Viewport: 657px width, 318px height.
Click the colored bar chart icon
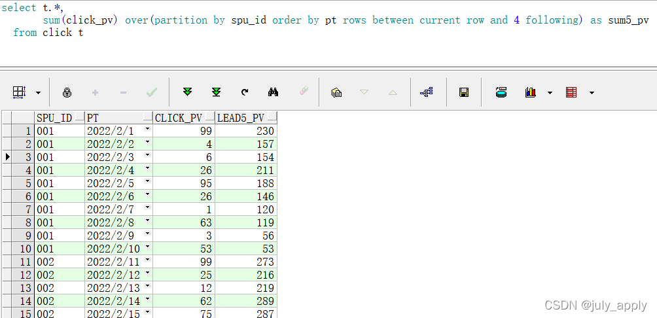coord(531,92)
